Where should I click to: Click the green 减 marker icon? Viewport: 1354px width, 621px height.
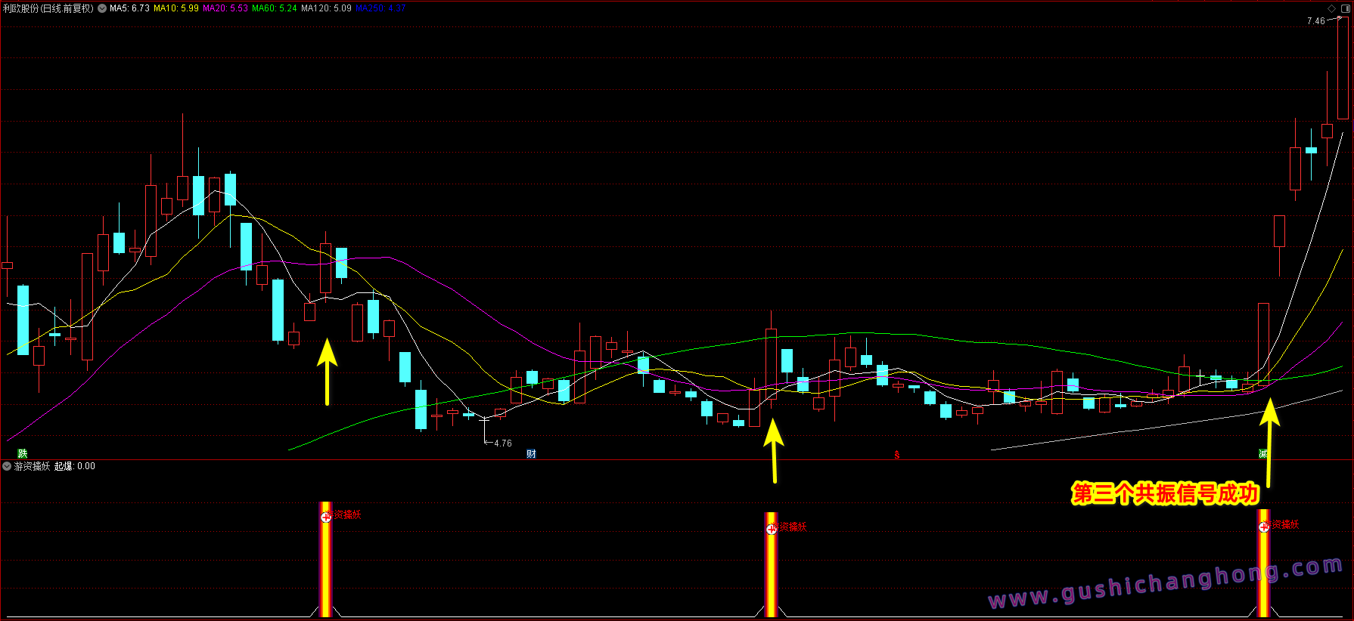pyautogui.click(x=1262, y=453)
